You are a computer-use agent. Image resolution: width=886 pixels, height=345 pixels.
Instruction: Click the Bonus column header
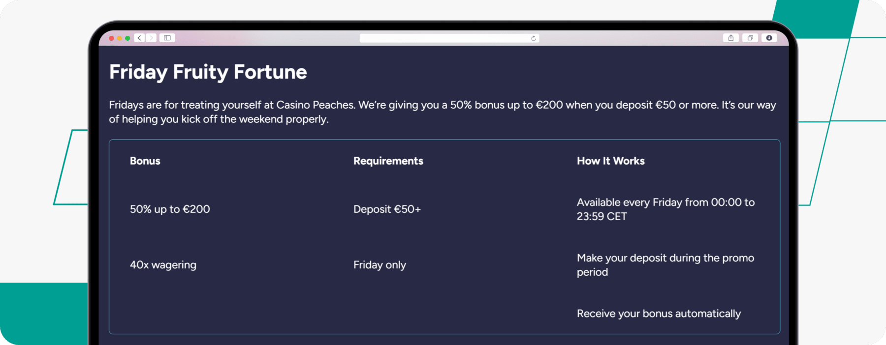click(145, 161)
